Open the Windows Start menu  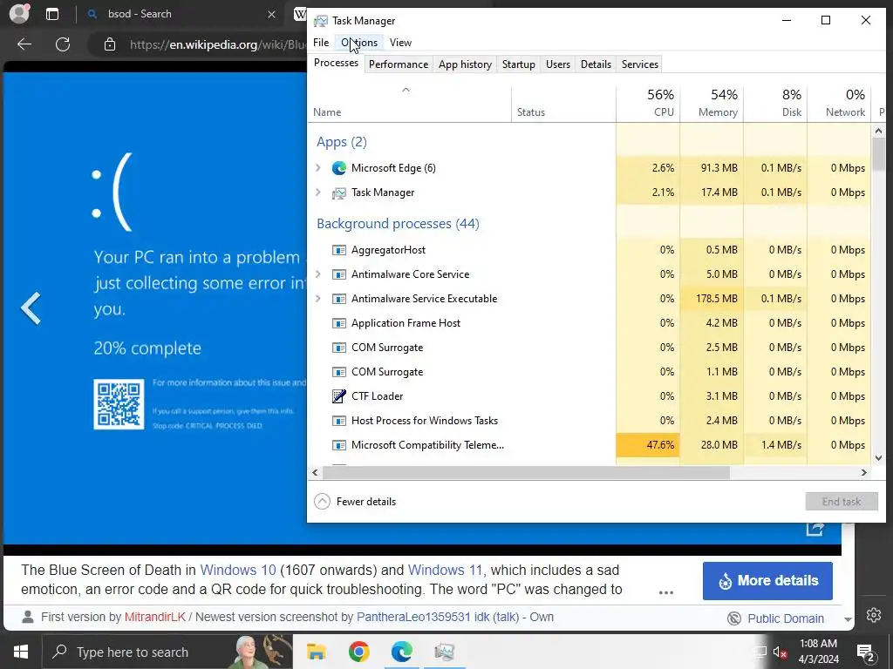(x=21, y=652)
